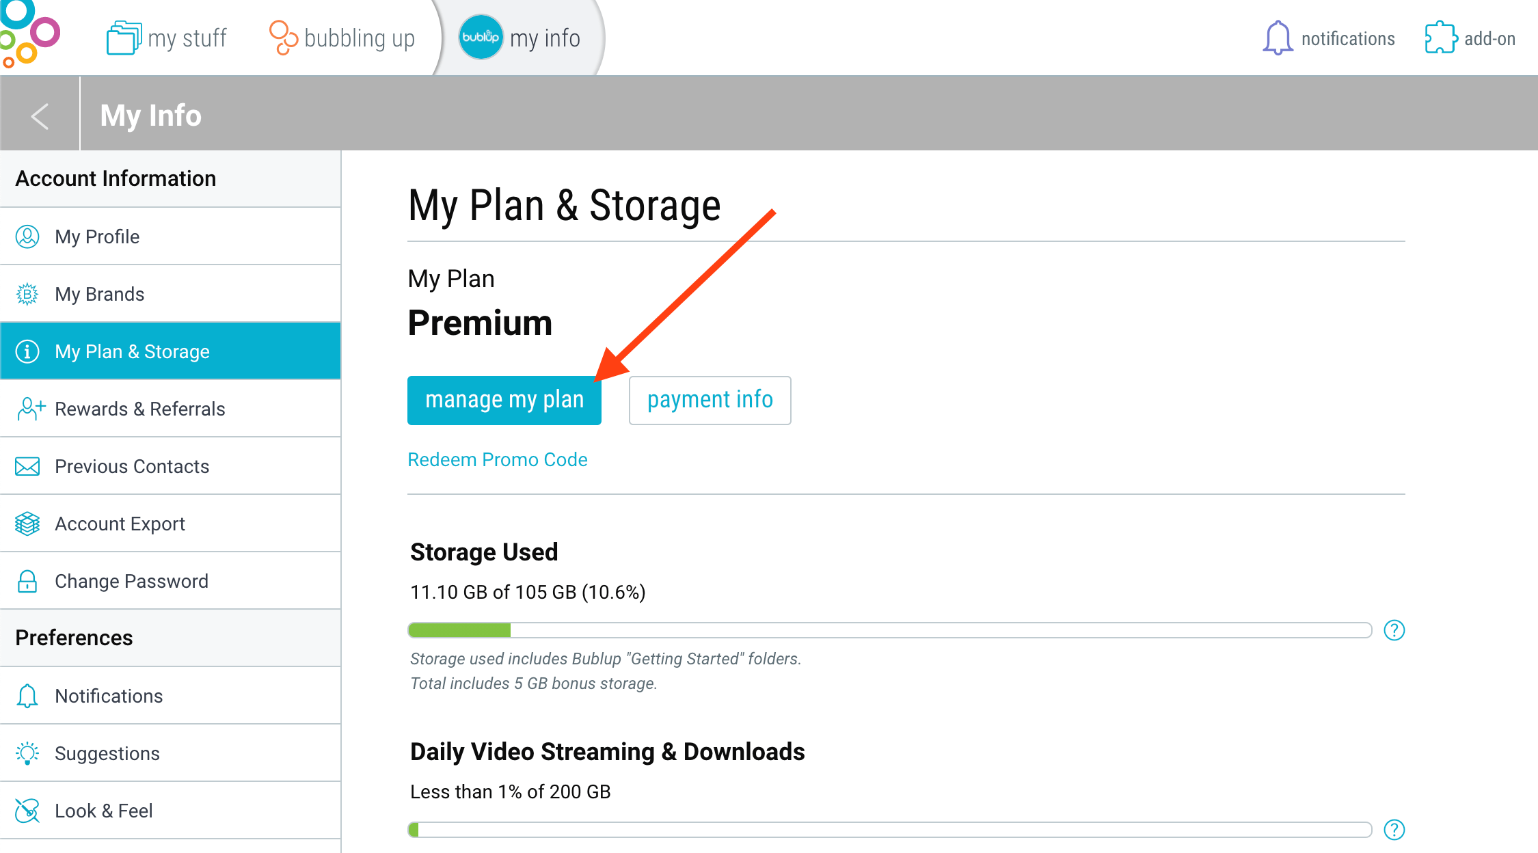Open the bubbling up tab
The image size is (1538, 853).
point(342,38)
